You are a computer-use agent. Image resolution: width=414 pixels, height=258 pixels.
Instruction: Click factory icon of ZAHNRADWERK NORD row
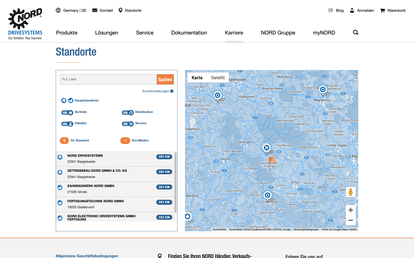point(60,187)
